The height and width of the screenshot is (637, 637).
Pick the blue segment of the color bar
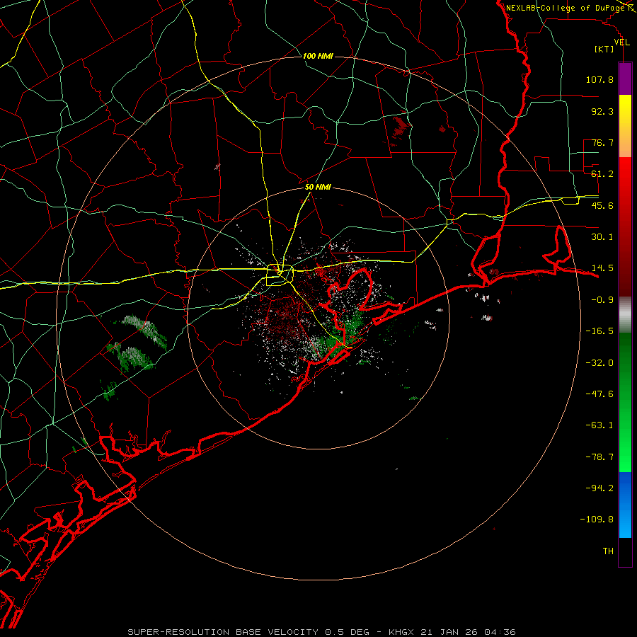625,505
